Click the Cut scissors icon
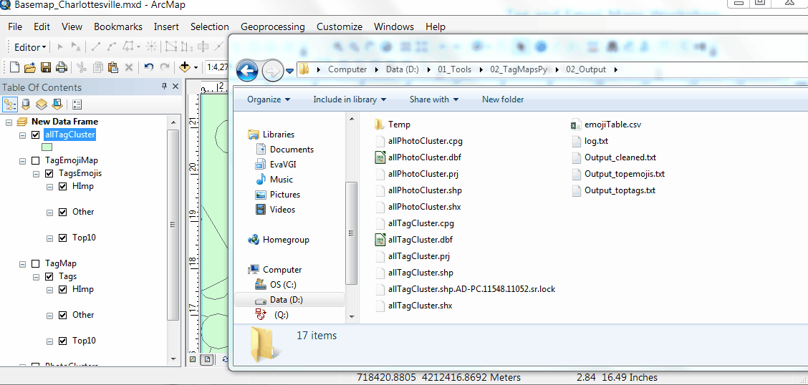Viewport: 808px width, 385px height. 82,67
